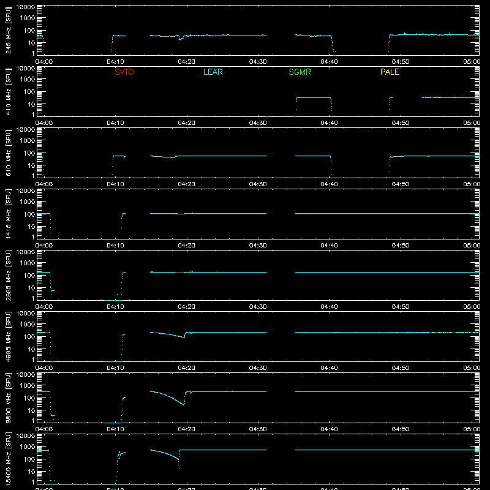Select the '2695 MHz [SFU]' axis title
Screen dimensions: 490x490
(9, 275)
